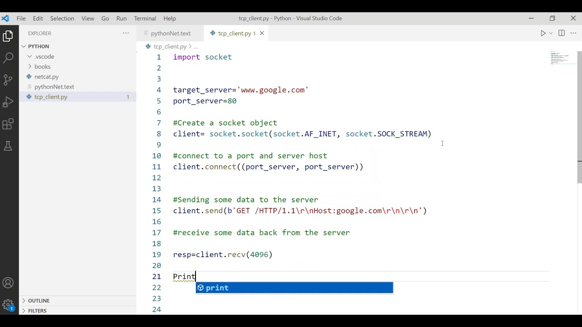This screenshot has width=582, height=327.
Task: Click tcp_client.py in the breadcrumb
Action: click(x=170, y=46)
